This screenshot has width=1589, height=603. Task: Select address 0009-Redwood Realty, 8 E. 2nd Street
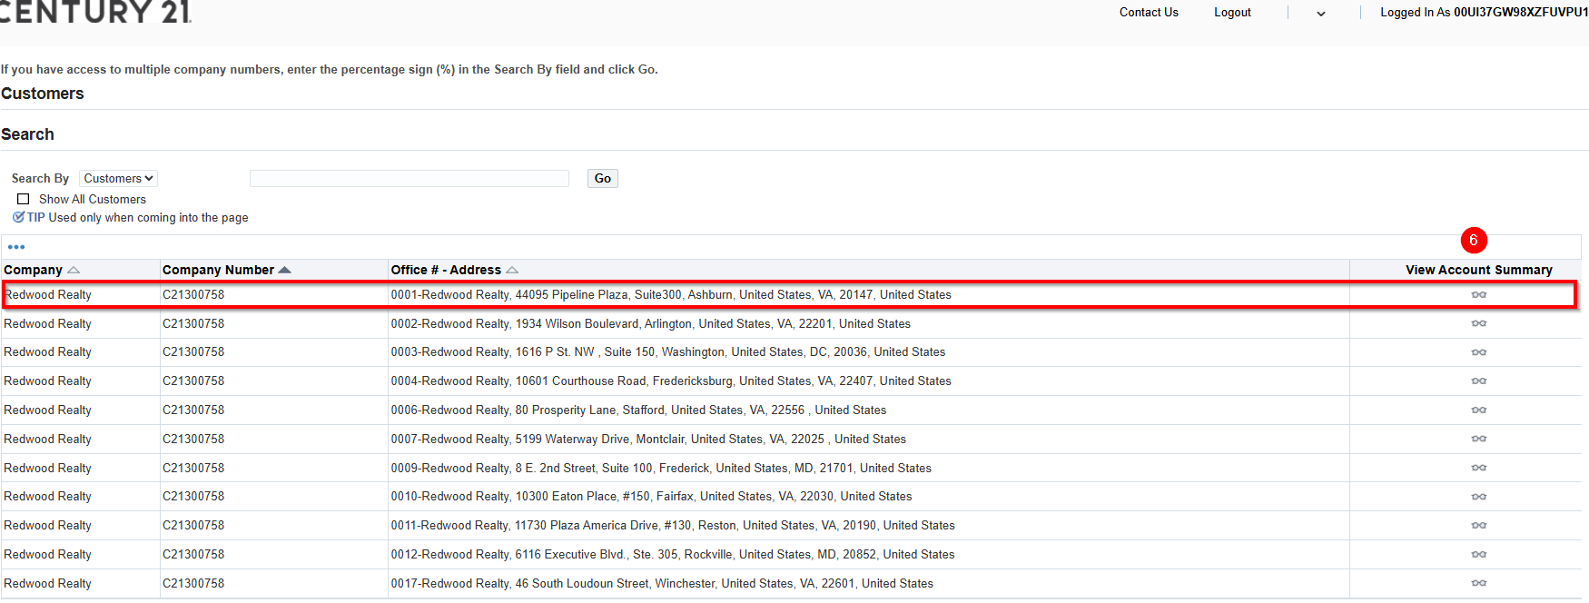(661, 468)
